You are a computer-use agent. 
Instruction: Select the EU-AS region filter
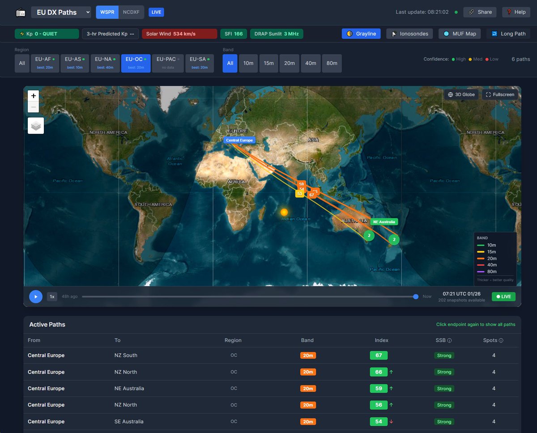tap(75, 63)
